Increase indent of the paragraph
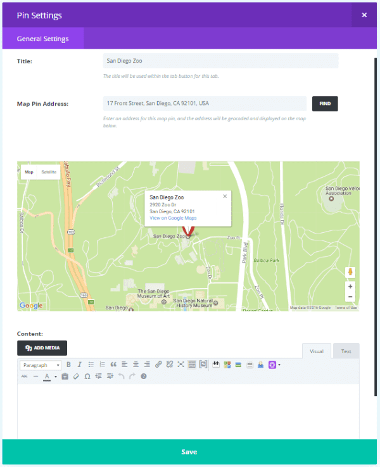Viewport: 380px width, 467px height. 110,377
